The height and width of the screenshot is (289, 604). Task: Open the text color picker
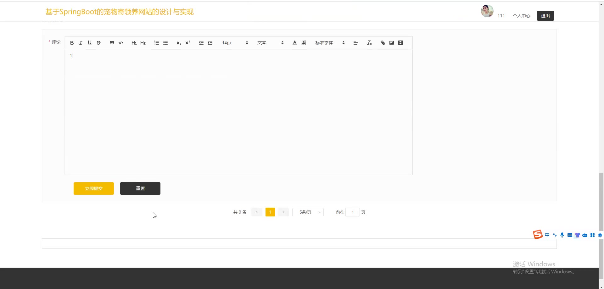pyautogui.click(x=295, y=43)
